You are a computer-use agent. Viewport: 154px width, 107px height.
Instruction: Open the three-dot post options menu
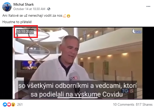(x=148, y=6)
